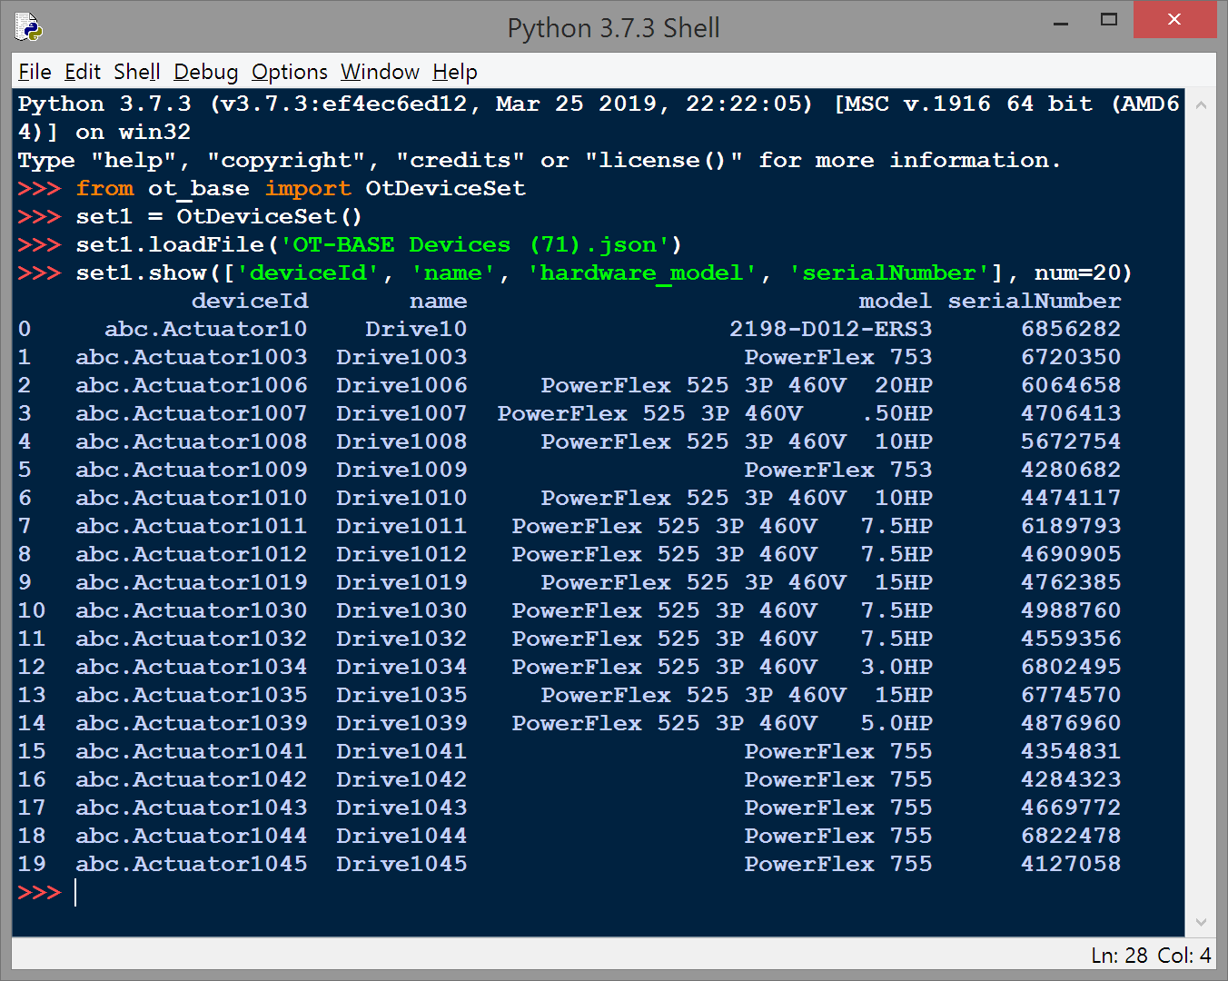The width and height of the screenshot is (1228, 981).
Task: Click the num=20 argument text
Action: click(1078, 272)
